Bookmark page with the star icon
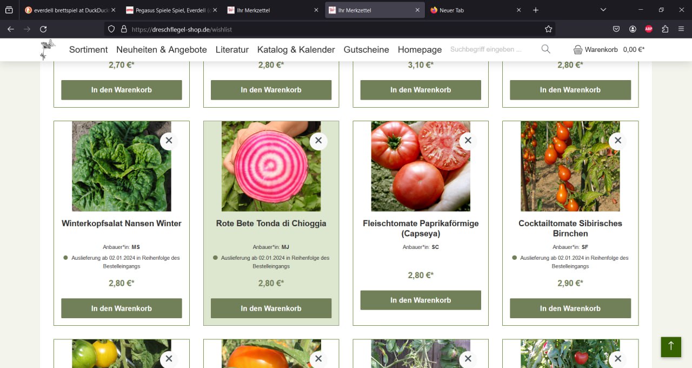Screen dimensions: 692x368 [x=548, y=29]
